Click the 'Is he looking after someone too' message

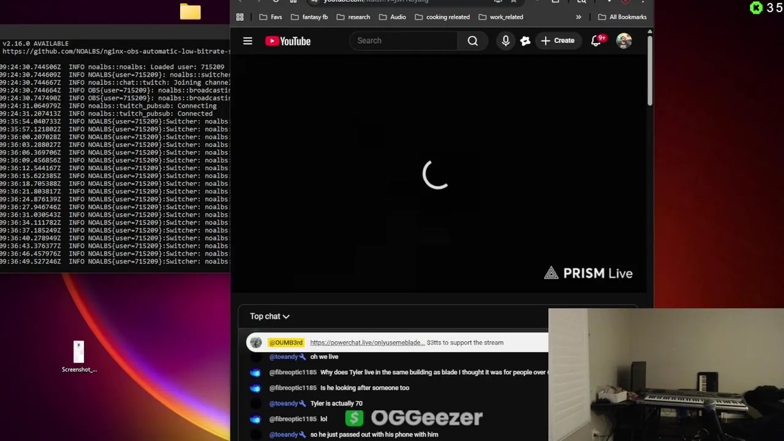click(x=364, y=388)
